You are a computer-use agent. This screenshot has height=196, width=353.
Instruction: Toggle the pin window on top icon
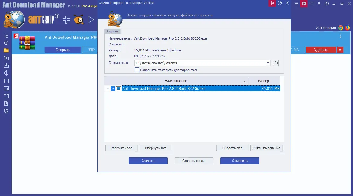point(319,4)
